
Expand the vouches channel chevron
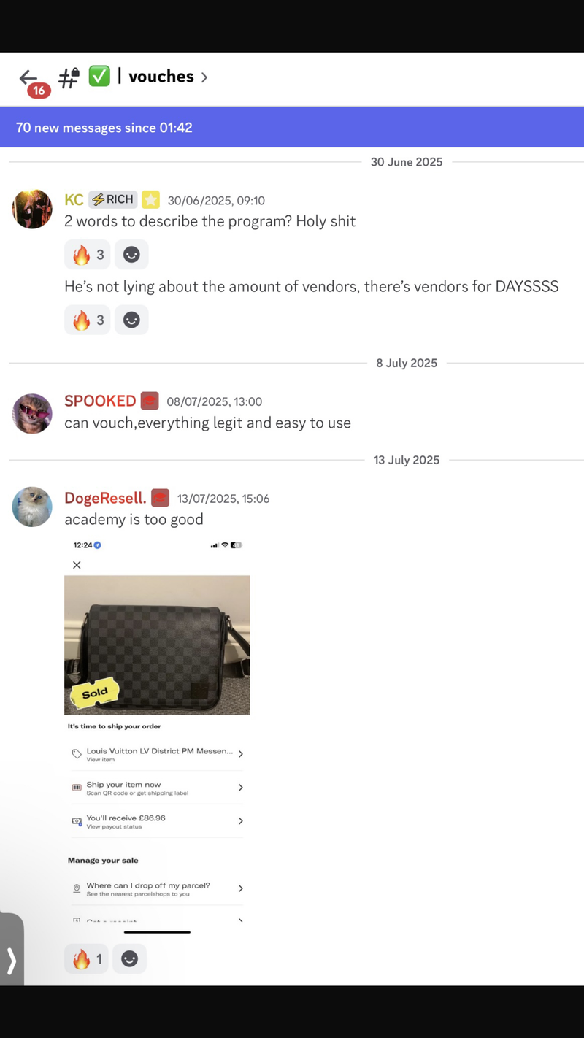pos(204,77)
